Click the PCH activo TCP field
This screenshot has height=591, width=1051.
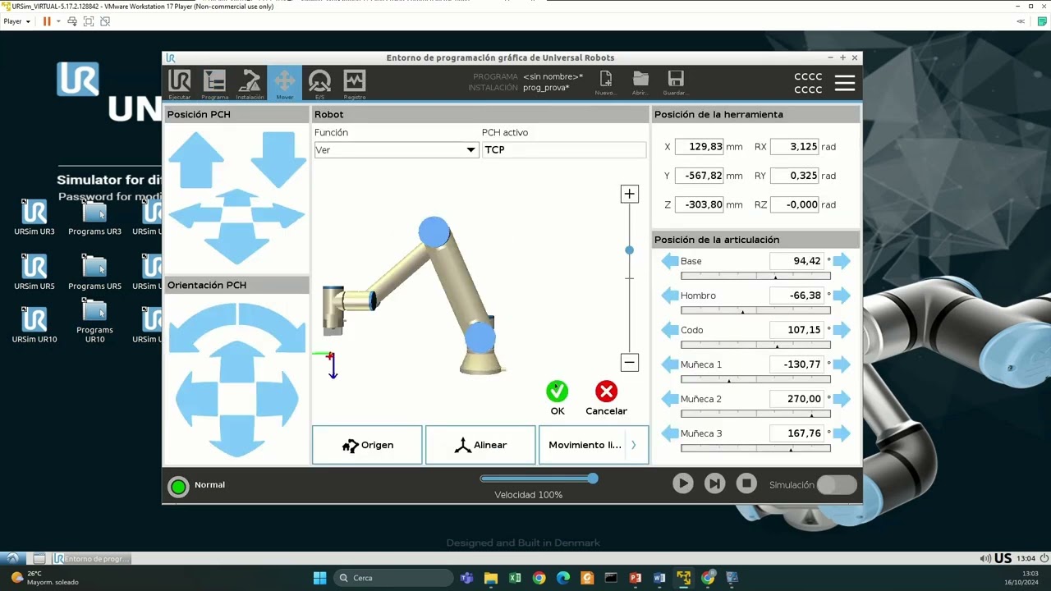tap(564, 149)
